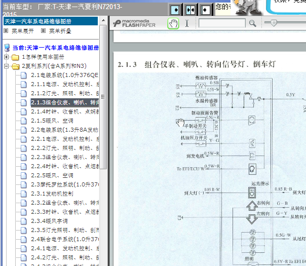
Task: Click open folder icon of 2夏利系列
Action: click(x=15, y=66)
